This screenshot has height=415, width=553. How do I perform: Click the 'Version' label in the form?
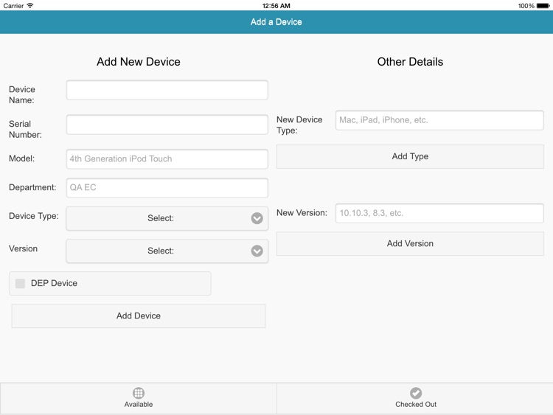click(x=24, y=248)
